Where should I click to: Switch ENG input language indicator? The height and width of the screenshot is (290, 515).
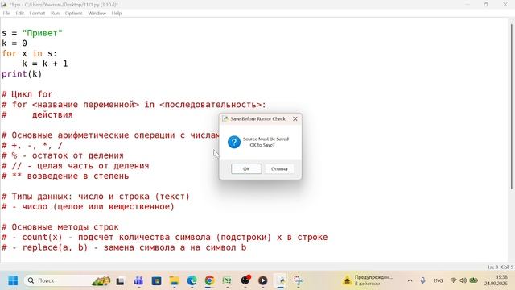(438, 280)
